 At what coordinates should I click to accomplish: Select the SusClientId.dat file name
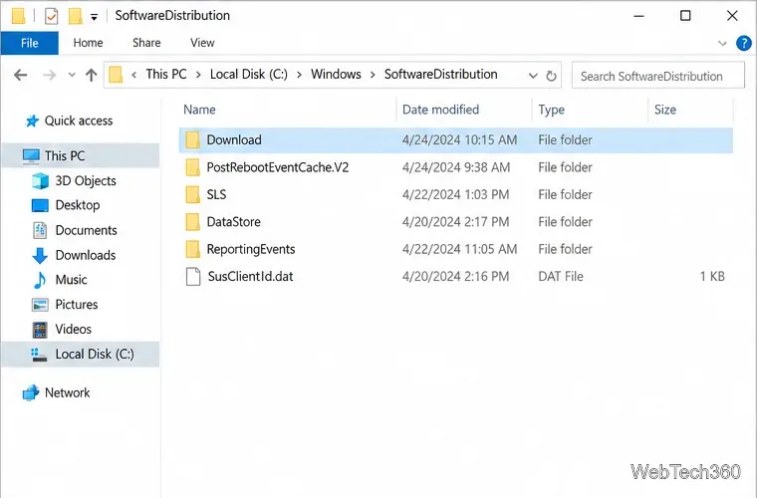coord(250,277)
